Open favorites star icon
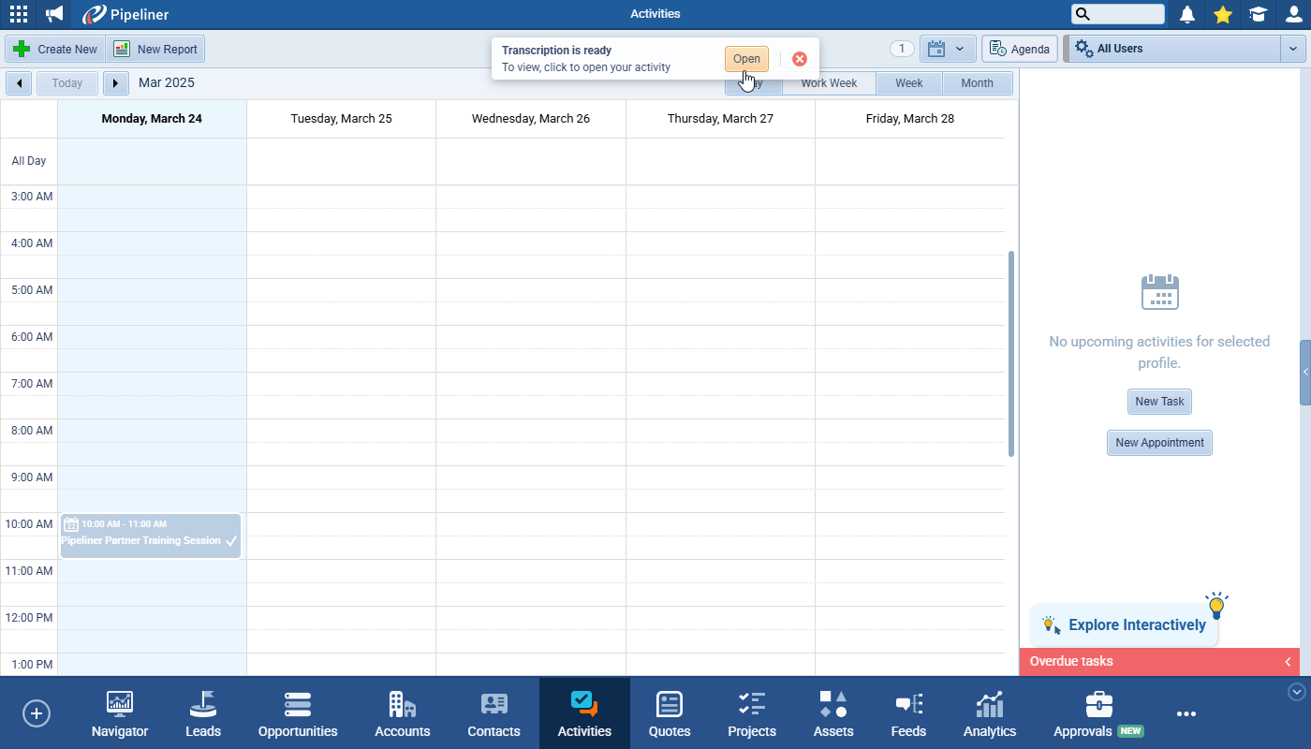Image resolution: width=1311 pixels, height=749 pixels. coord(1222,14)
